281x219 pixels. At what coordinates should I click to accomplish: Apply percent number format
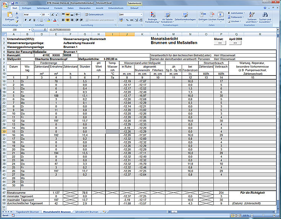[127, 20]
